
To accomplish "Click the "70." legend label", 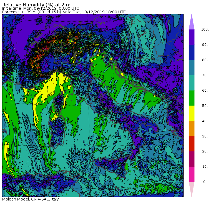I will [x=205, y=75].
